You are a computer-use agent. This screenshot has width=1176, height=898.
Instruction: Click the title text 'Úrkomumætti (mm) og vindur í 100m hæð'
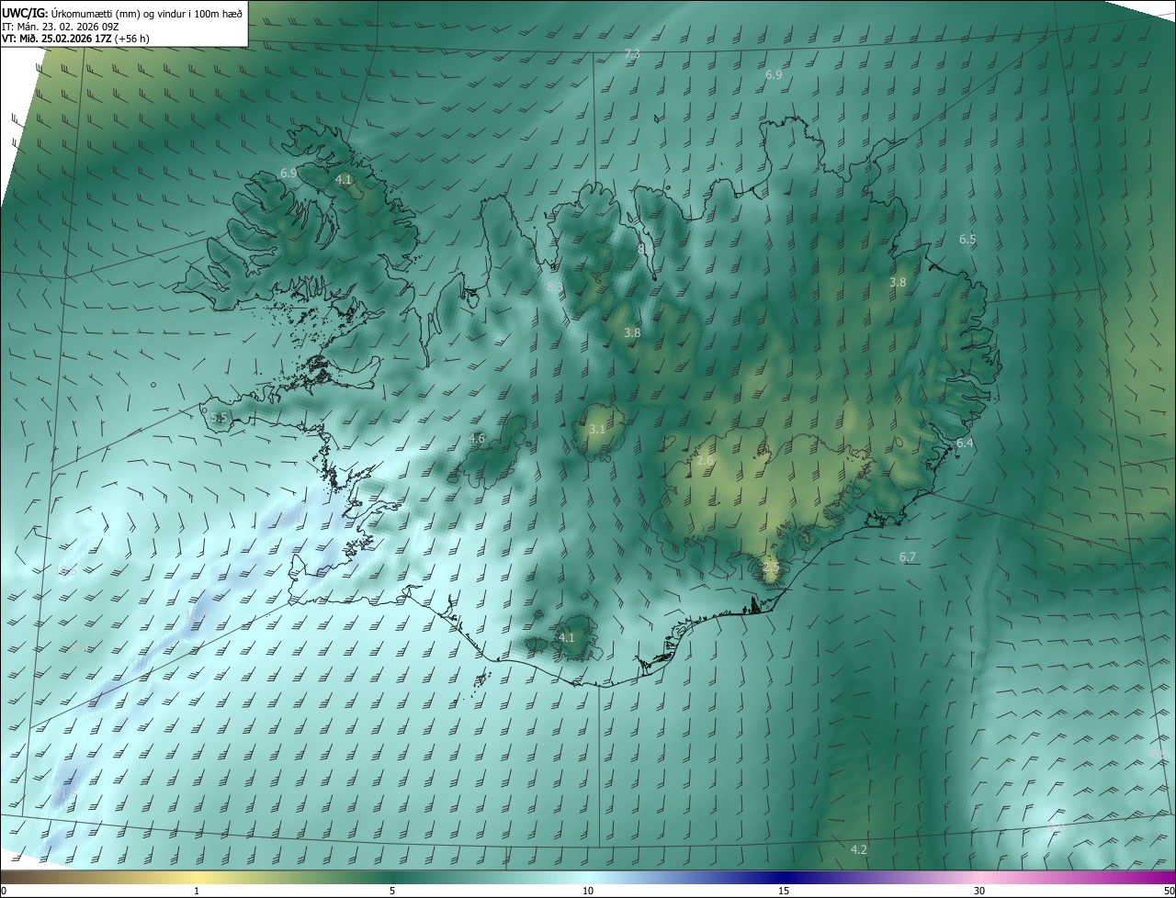(x=148, y=13)
